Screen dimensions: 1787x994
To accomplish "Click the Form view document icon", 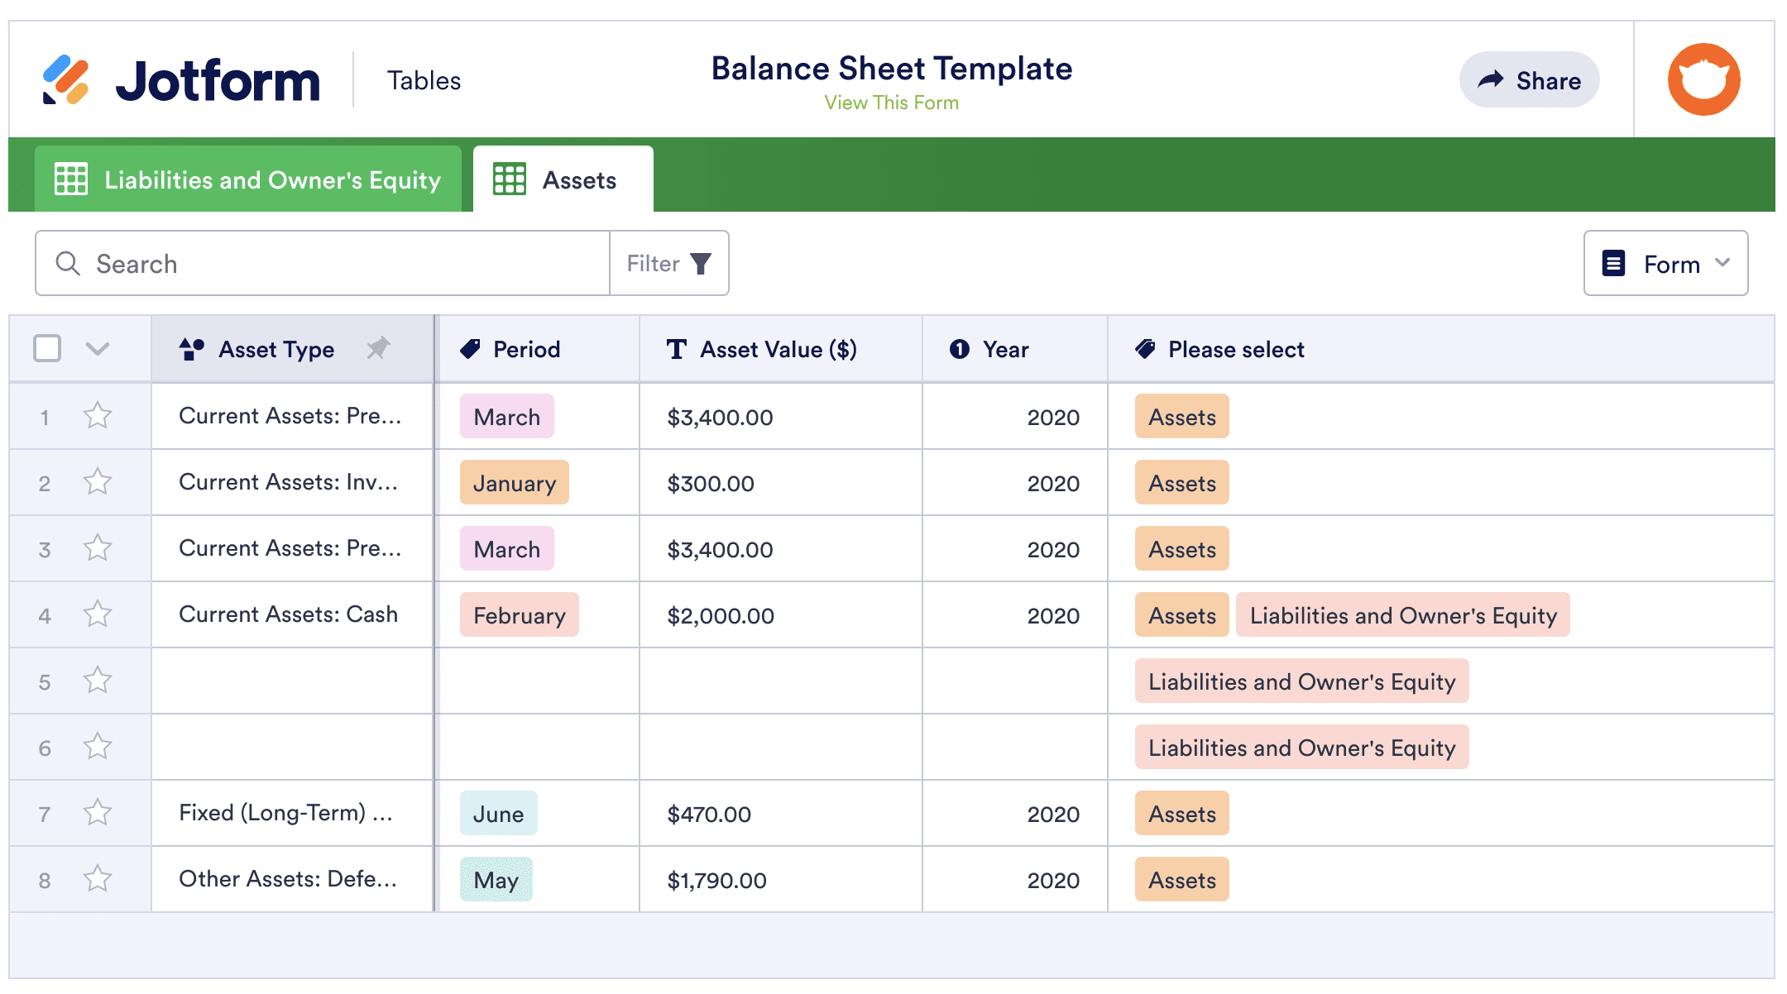I will (1613, 263).
